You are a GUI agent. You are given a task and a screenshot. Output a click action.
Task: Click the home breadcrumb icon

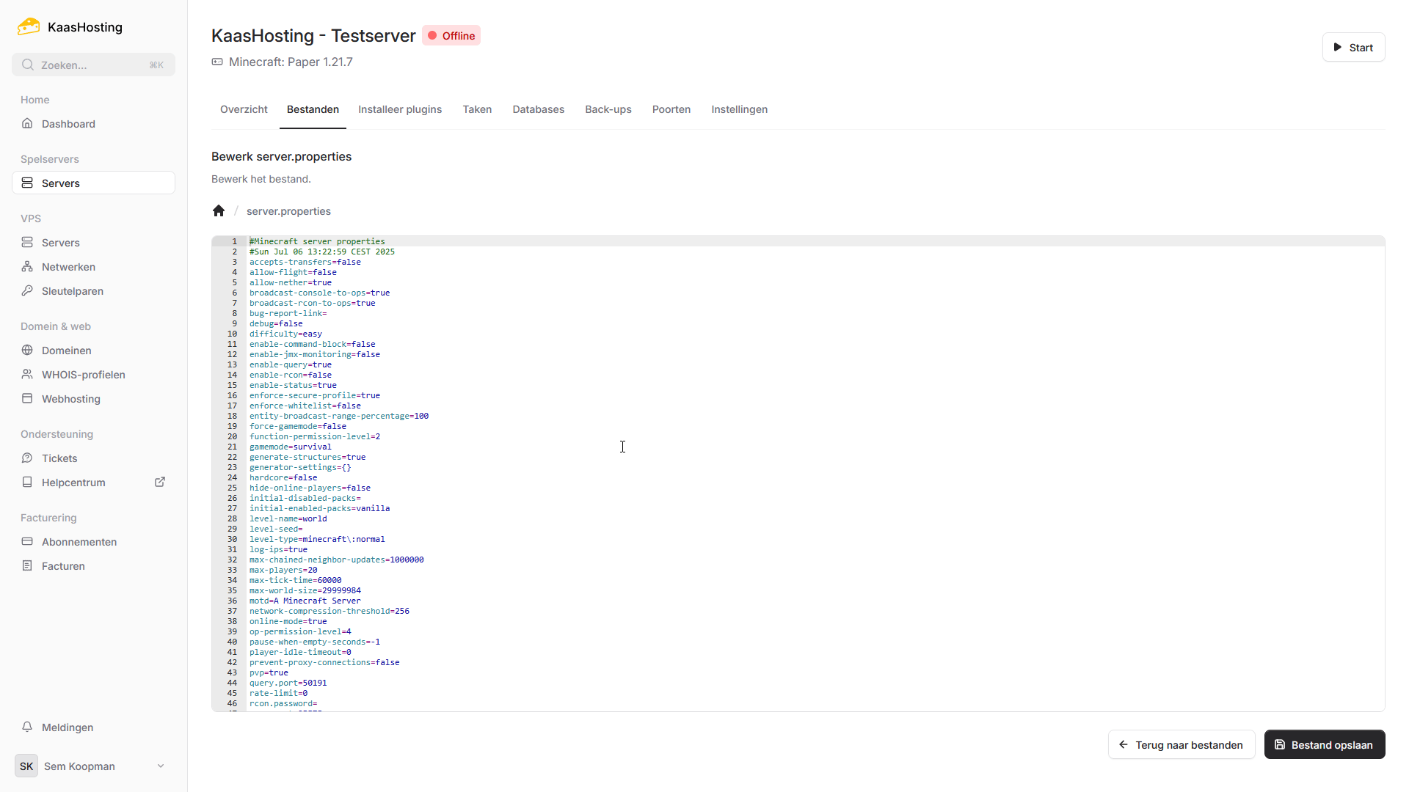pyautogui.click(x=219, y=211)
